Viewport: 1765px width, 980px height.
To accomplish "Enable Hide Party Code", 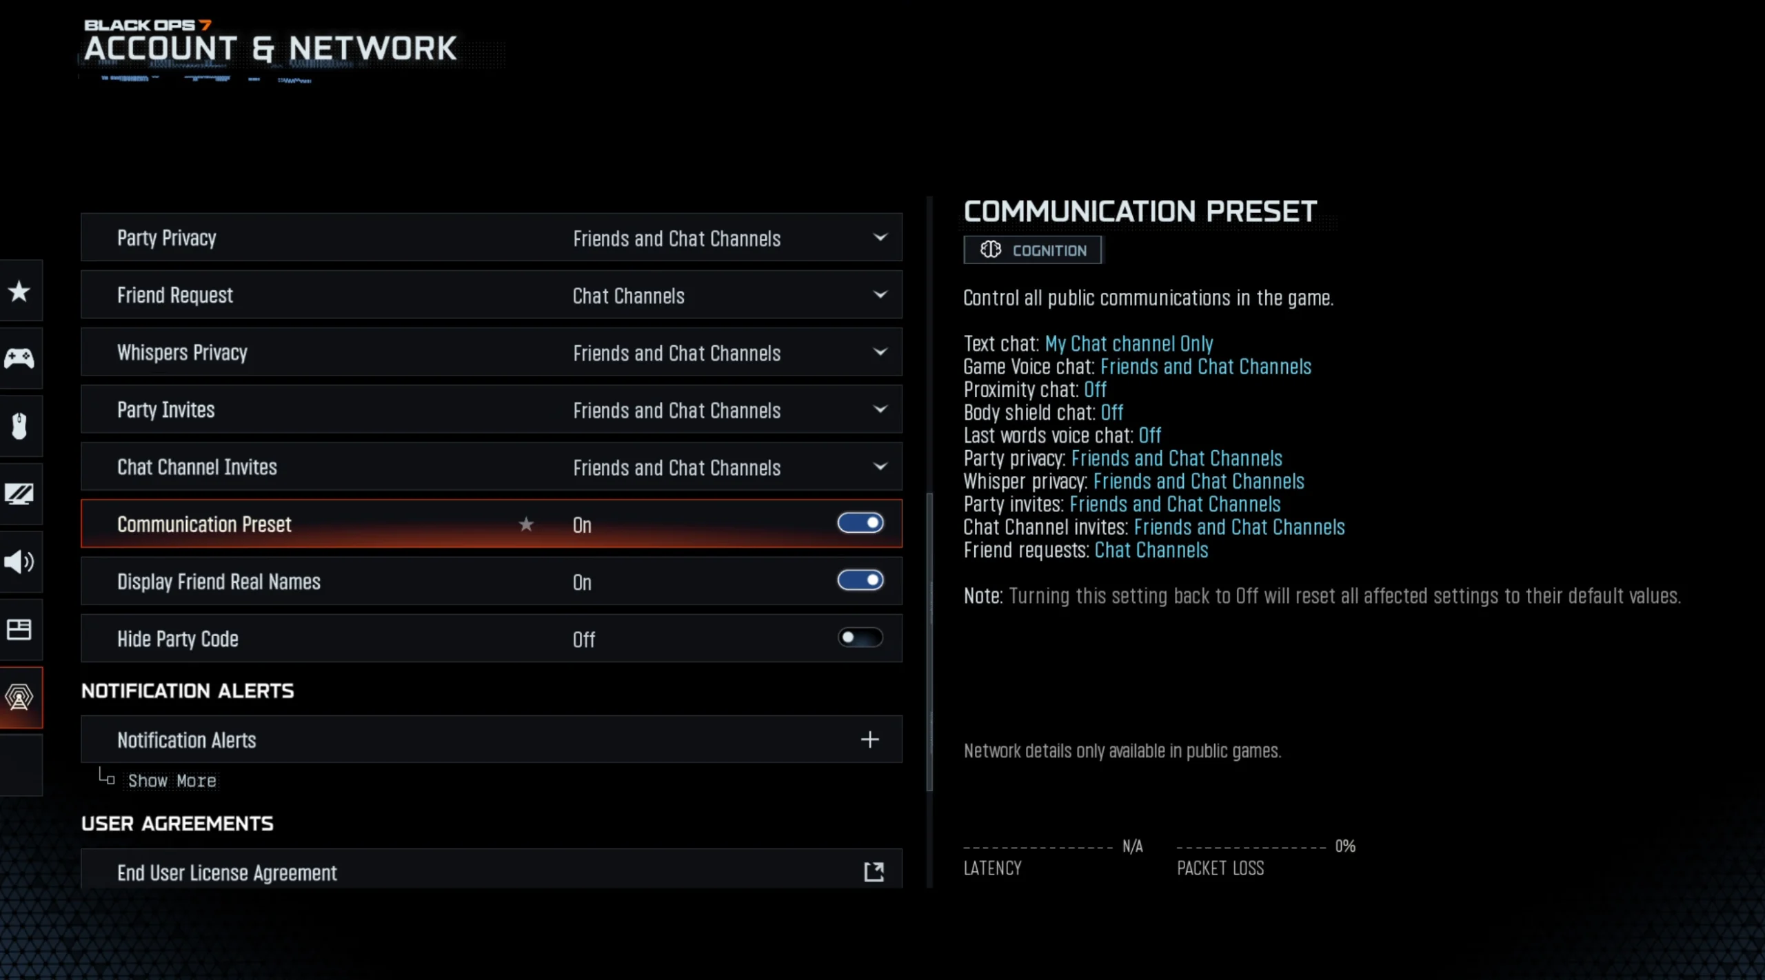I will pyautogui.click(x=860, y=637).
